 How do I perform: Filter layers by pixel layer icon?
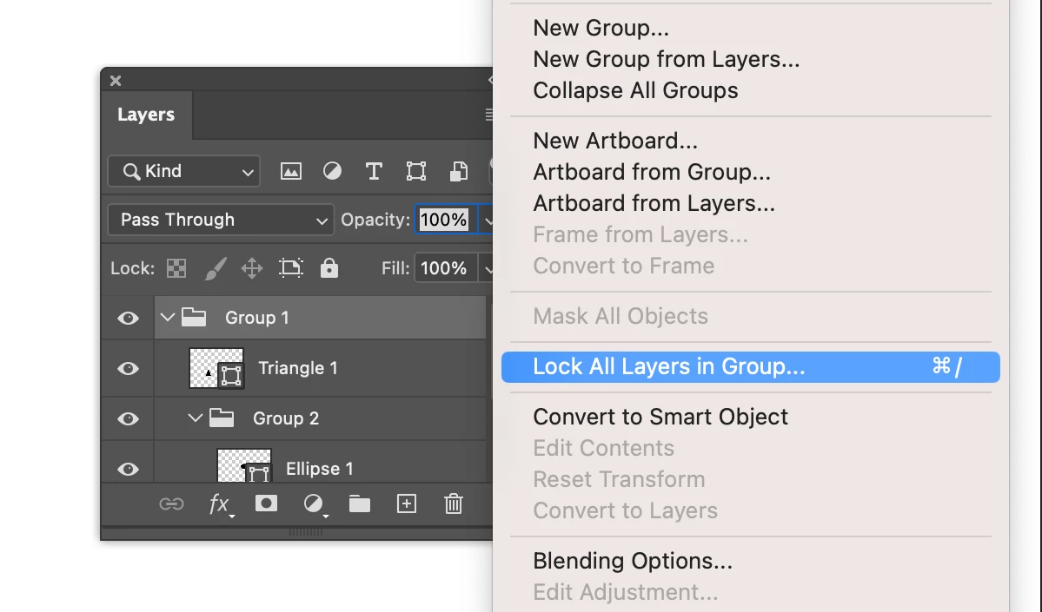pyautogui.click(x=290, y=171)
